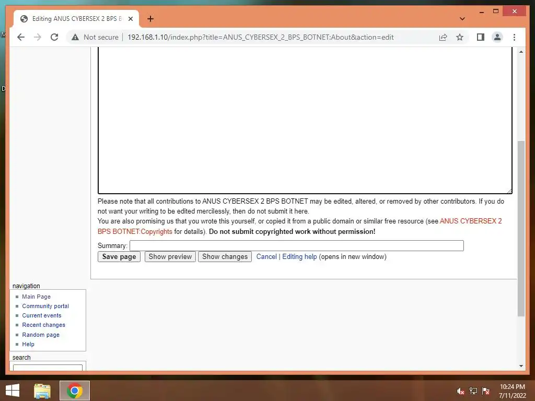The width and height of the screenshot is (535, 401).
Task: Select the Editing ANUS CYBERSEX 2 BPS tab
Action: 76,19
